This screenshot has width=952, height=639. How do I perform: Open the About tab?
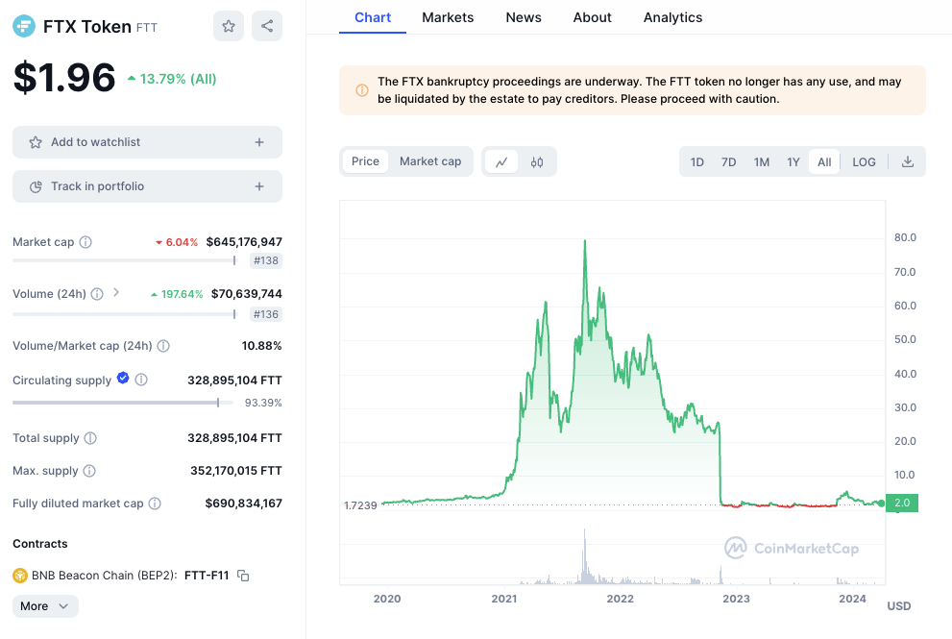[593, 17]
